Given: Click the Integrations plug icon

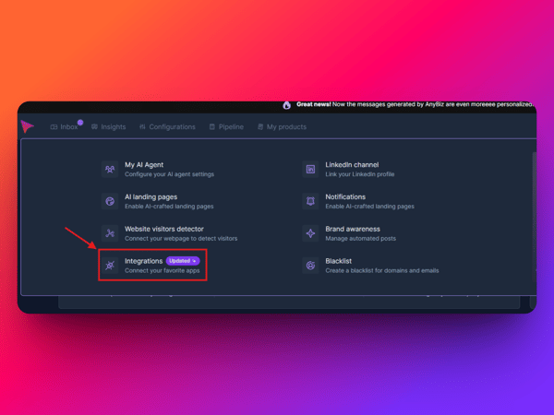Looking at the screenshot, I should pos(110,266).
